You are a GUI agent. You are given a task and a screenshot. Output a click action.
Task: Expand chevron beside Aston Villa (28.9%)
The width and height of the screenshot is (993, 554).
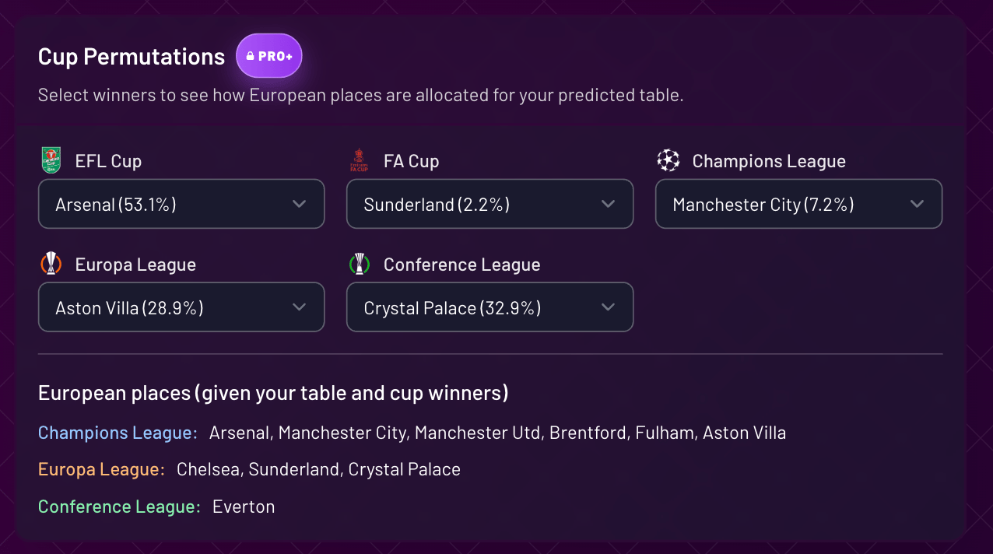[299, 308]
